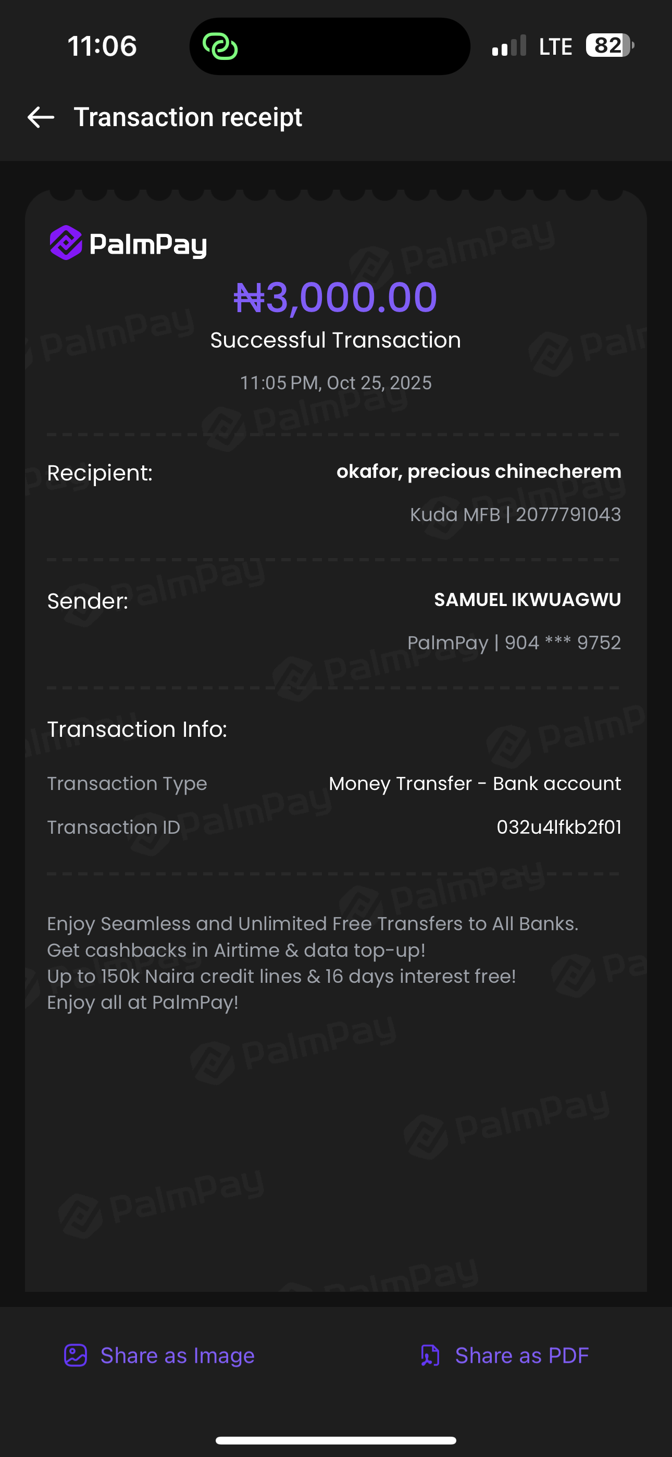672x1457 pixels.
Task: Tap the battery indicator in status bar
Action: (x=609, y=46)
